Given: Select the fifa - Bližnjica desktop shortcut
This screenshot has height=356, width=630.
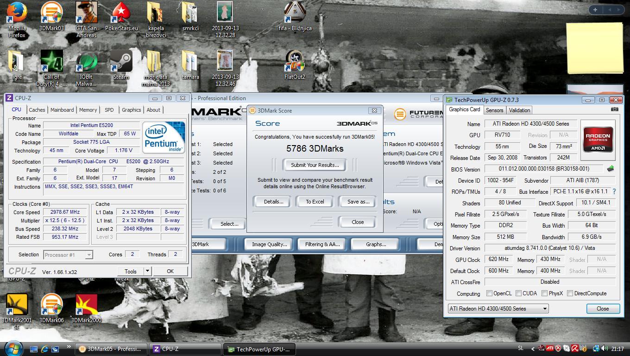Looking at the screenshot, I should pos(295,16).
